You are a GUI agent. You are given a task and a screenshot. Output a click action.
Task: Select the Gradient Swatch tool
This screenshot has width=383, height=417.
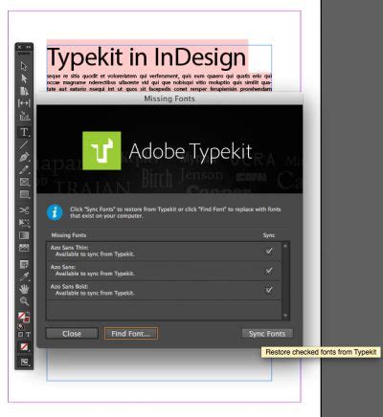coord(24,235)
